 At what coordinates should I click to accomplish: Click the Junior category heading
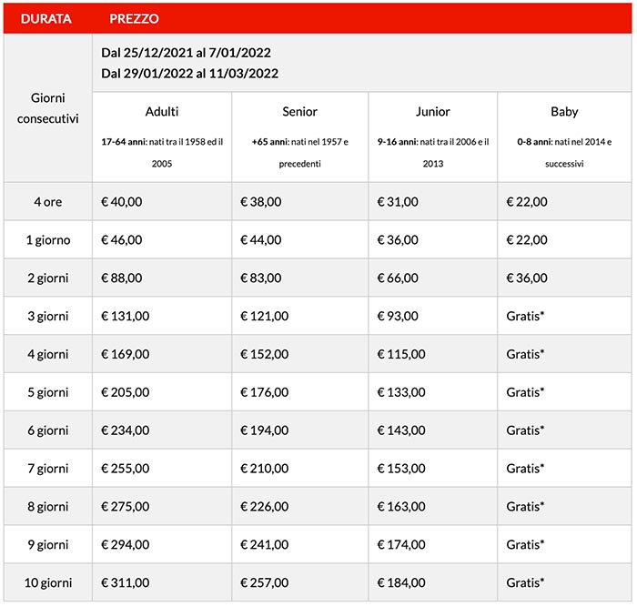432,112
